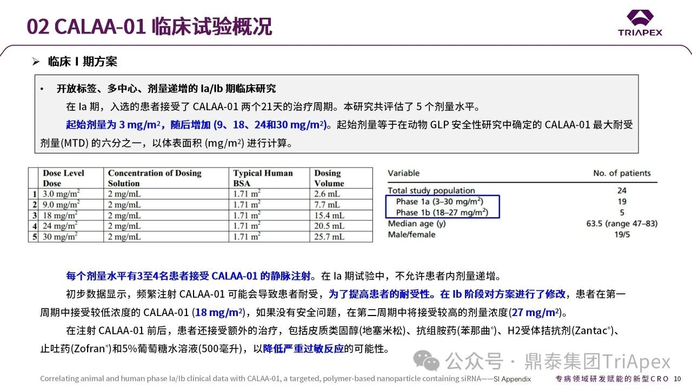Click the 临床 I 期方案 section heading
692x389 pixels.
82,62
